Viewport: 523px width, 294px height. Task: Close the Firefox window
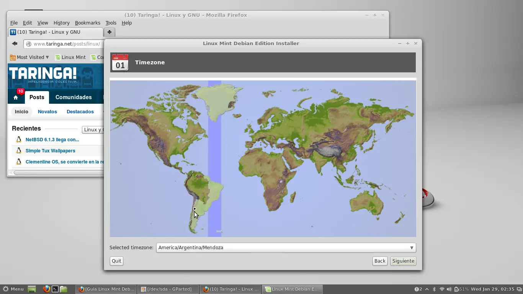click(x=383, y=15)
